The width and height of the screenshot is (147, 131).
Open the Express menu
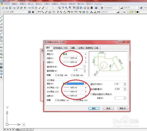pos(98,4)
